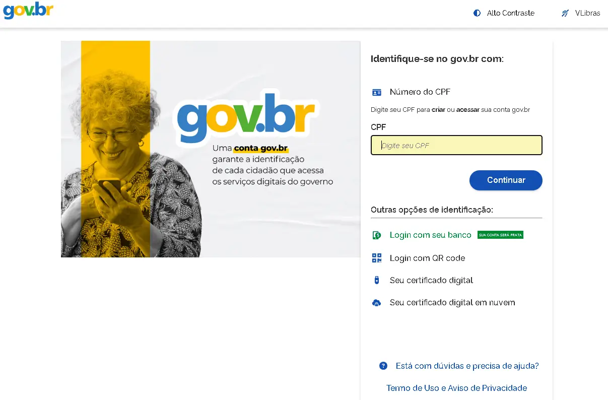Choose Login com QR code
Screen dimensions: 608x400
[x=427, y=258]
